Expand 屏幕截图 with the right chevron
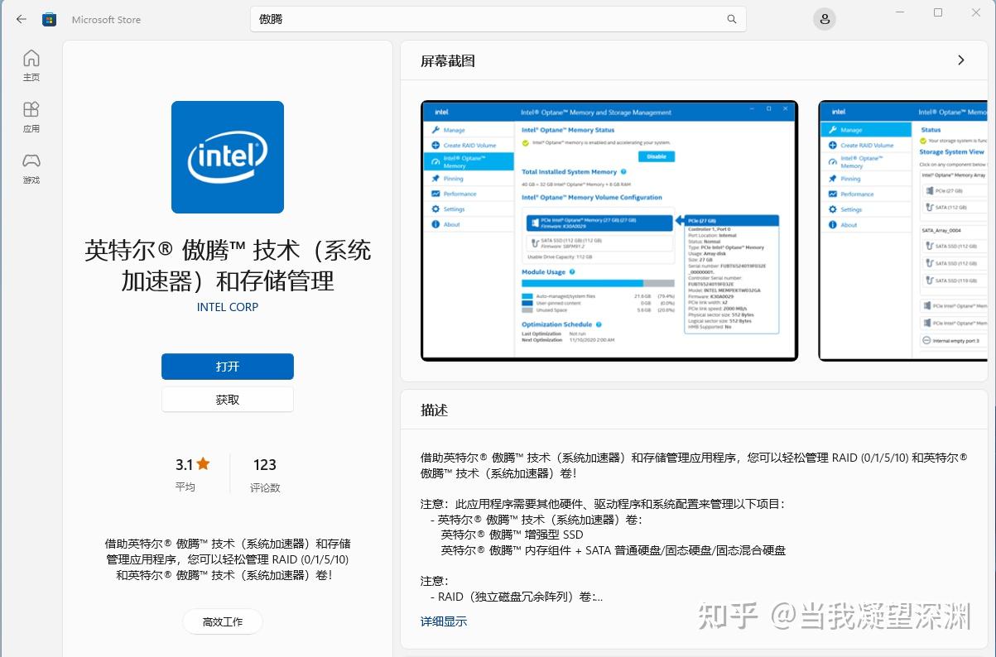The width and height of the screenshot is (996, 657). 960,60
